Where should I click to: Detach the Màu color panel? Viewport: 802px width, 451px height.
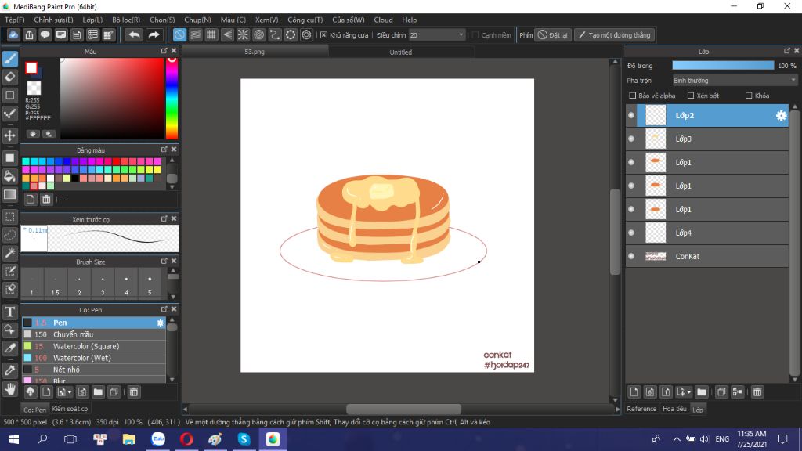pyautogui.click(x=164, y=51)
